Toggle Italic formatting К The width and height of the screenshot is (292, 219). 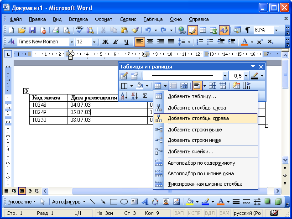click(116, 42)
